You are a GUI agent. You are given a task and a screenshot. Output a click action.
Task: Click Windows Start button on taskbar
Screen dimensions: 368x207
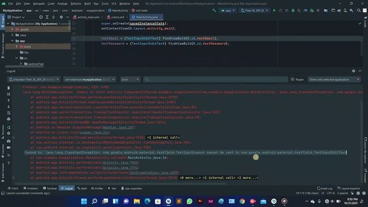pyautogui.click(x=84, y=201)
